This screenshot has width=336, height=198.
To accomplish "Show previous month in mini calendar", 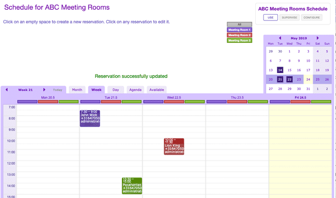I will tap(280, 38).
